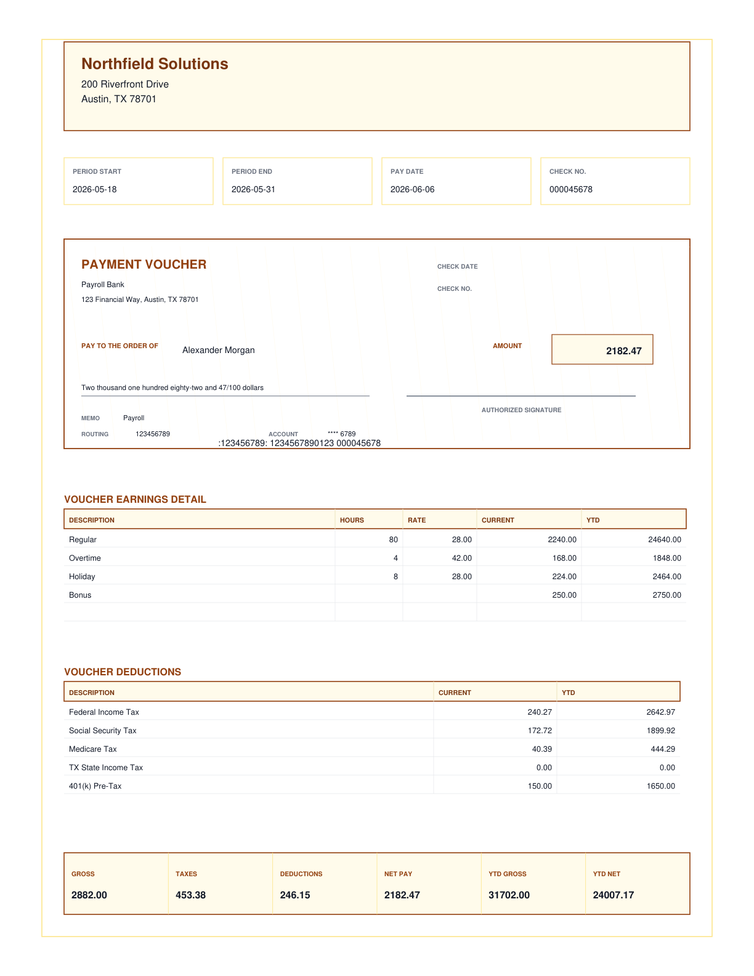Click the memo value Payroll
Image resolution: width=754 pixels, height=976 pixels.
pos(134,418)
